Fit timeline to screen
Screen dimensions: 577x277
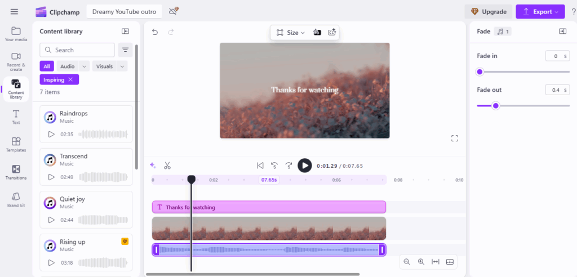click(436, 262)
